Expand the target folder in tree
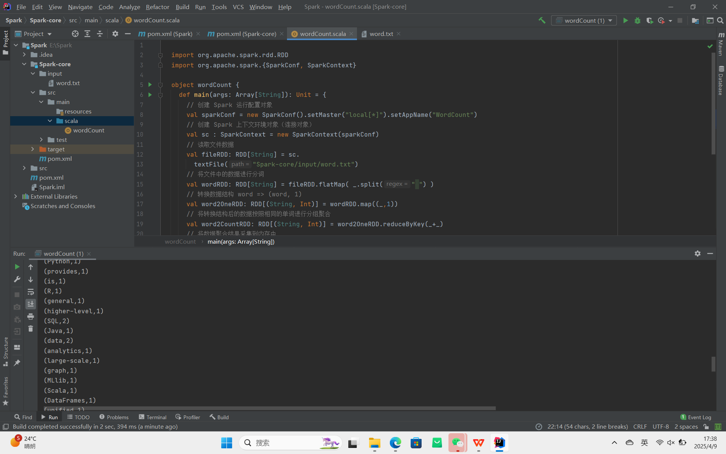Screen dimensions: 726x454 click(33, 149)
